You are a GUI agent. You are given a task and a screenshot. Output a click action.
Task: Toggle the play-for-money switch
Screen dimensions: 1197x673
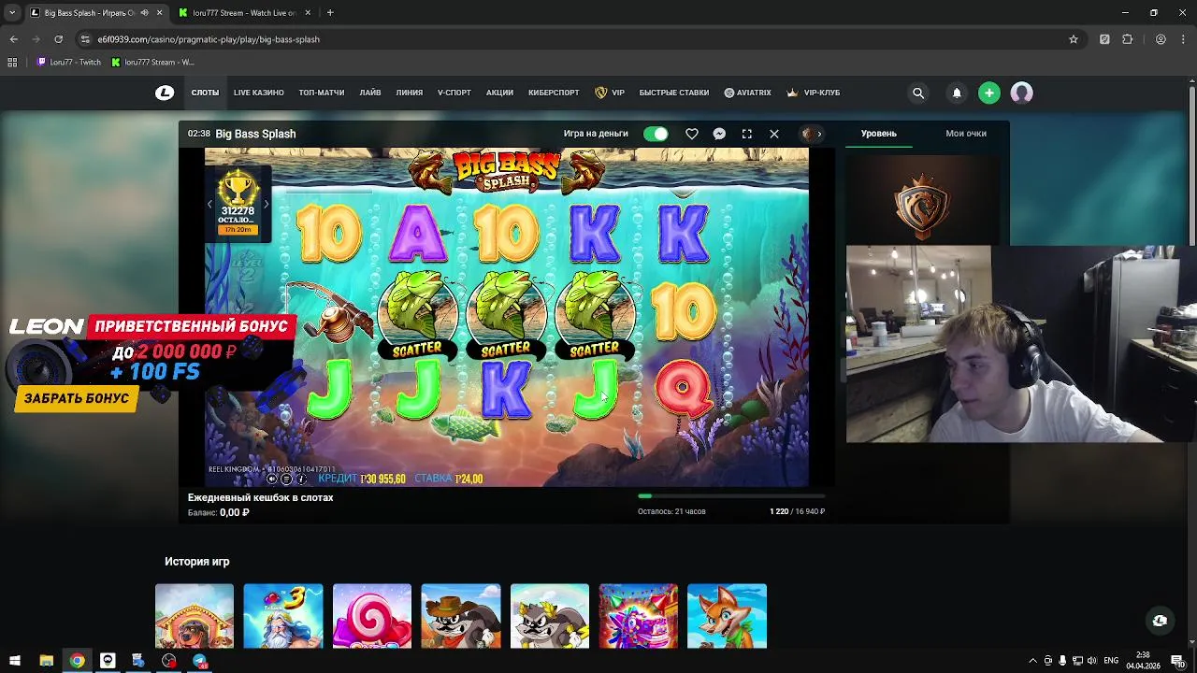tap(656, 134)
